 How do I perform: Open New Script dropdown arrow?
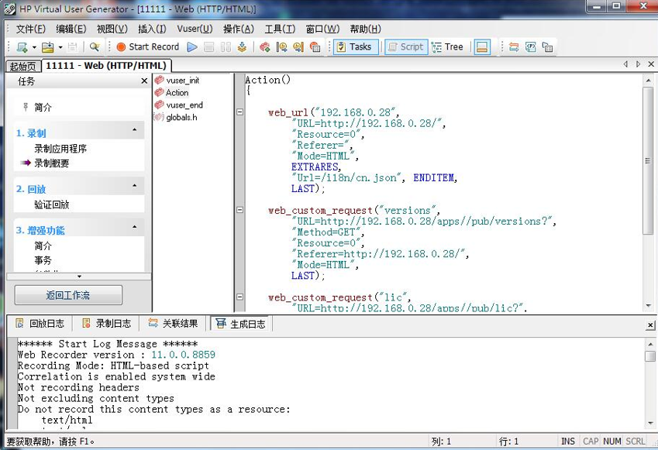(34, 47)
